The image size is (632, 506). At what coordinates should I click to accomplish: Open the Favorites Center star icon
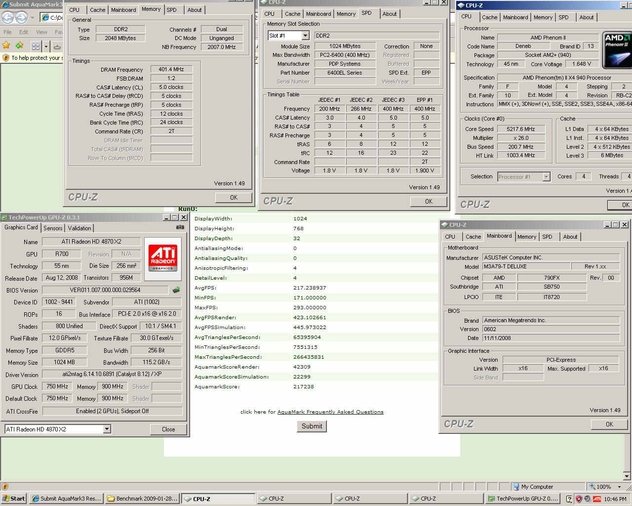click(6, 45)
